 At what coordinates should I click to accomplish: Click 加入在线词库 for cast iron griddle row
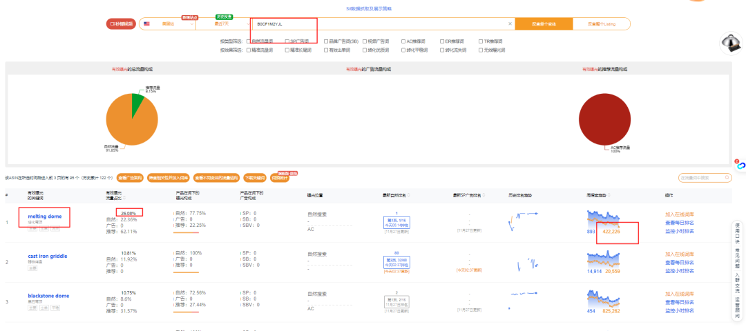(x=680, y=254)
